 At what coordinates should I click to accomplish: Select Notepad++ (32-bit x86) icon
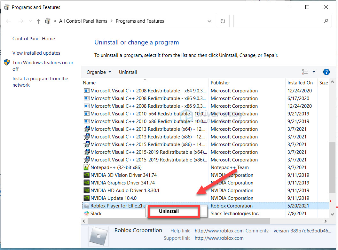[86, 168]
